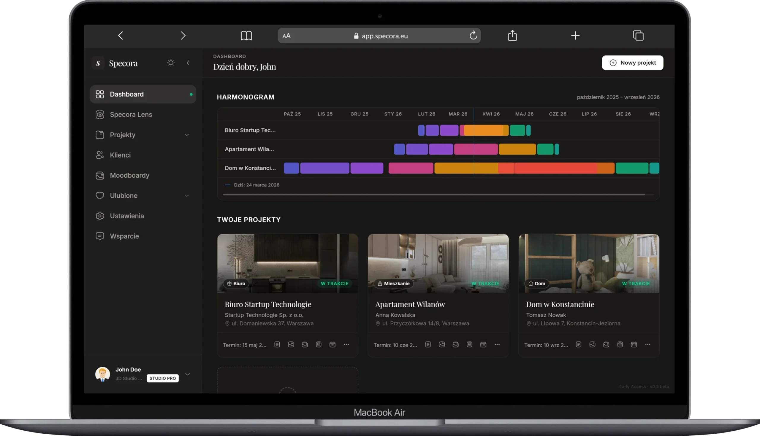
Task: Click first blue bar in Dom w Konstanci row
Action: 291,168
